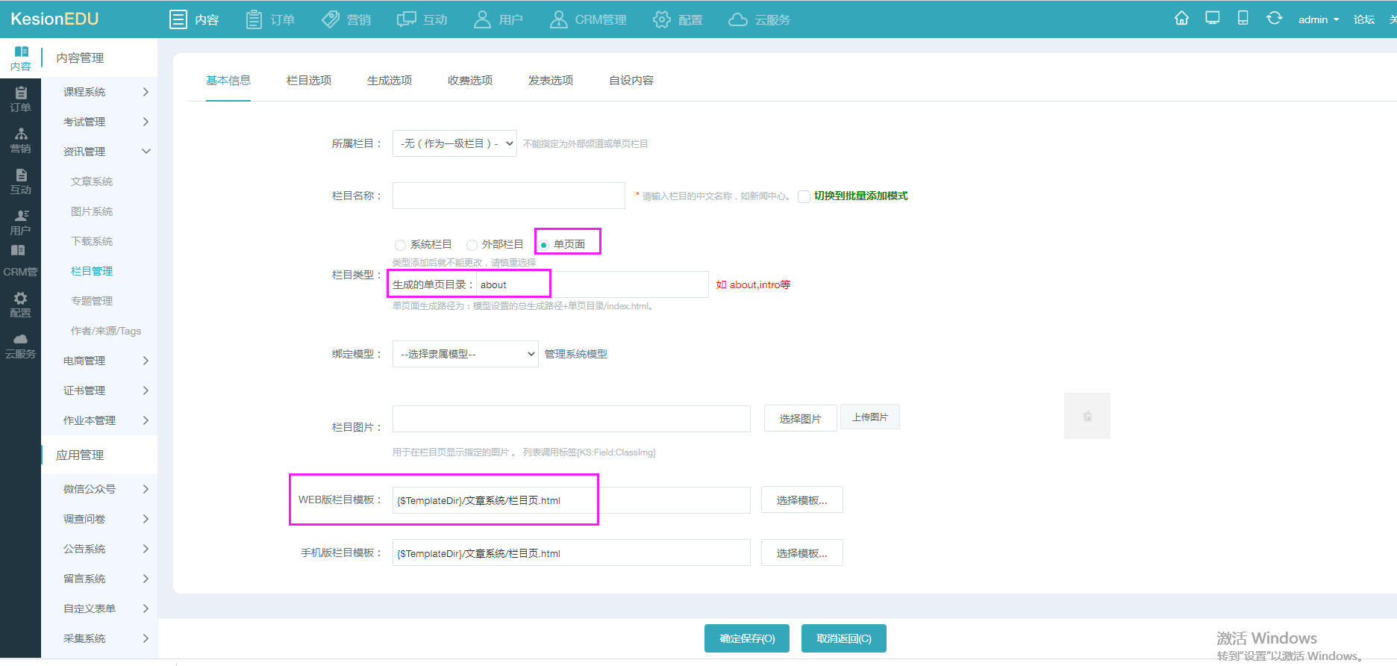Click the desktop monitor icon in top bar
This screenshot has height=666, width=1397.
[x=1213, y=19]
